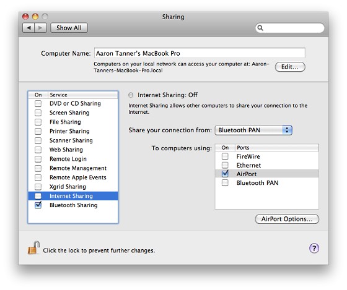Select Remote Login service row

click(x=73, y=159)
